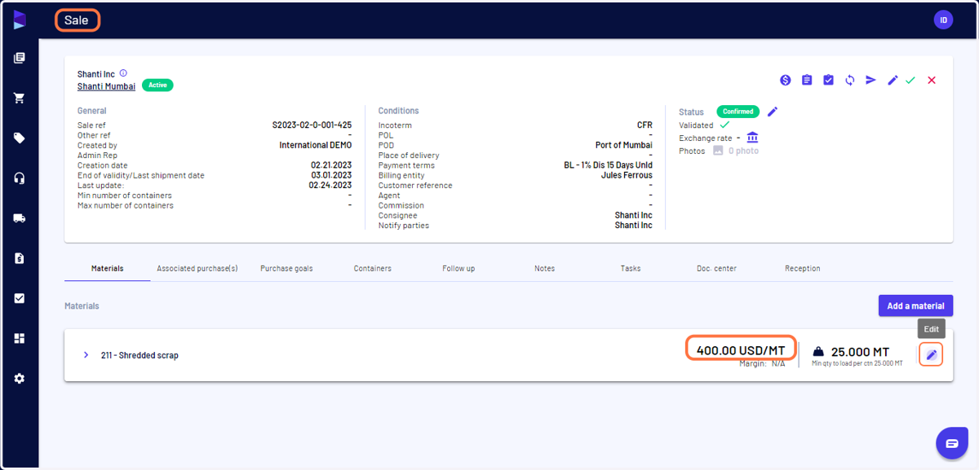979x470 pixels.
Task: Open the truck logistics sidebar icon
Action: pos(20,218)
